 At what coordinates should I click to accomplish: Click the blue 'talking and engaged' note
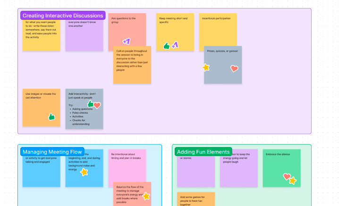[x=41, y=168]
